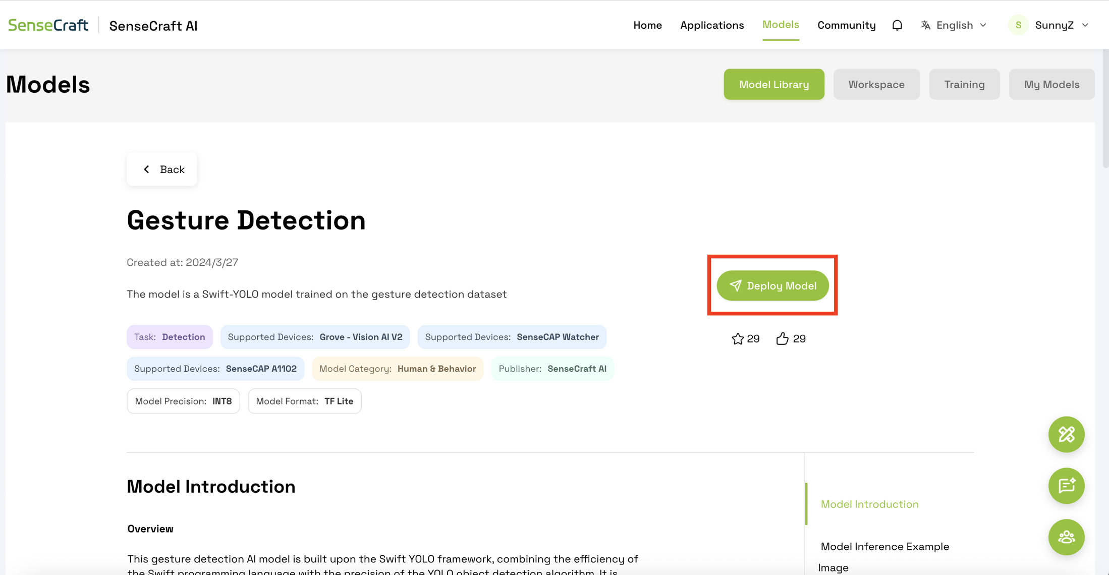Open the SunnyZ account dropdown arrow
The image size is (1109, 575).
coord(1085,25)
